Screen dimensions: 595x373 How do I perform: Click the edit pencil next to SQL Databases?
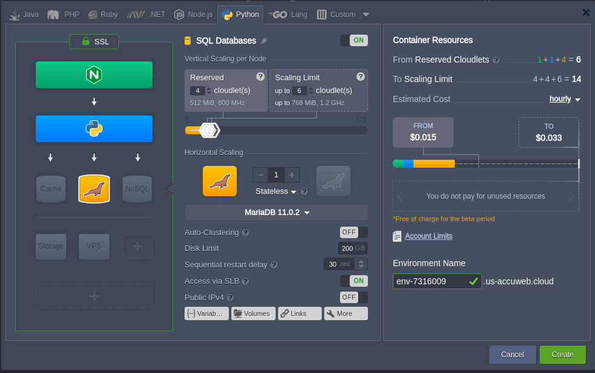click(263, 41)
